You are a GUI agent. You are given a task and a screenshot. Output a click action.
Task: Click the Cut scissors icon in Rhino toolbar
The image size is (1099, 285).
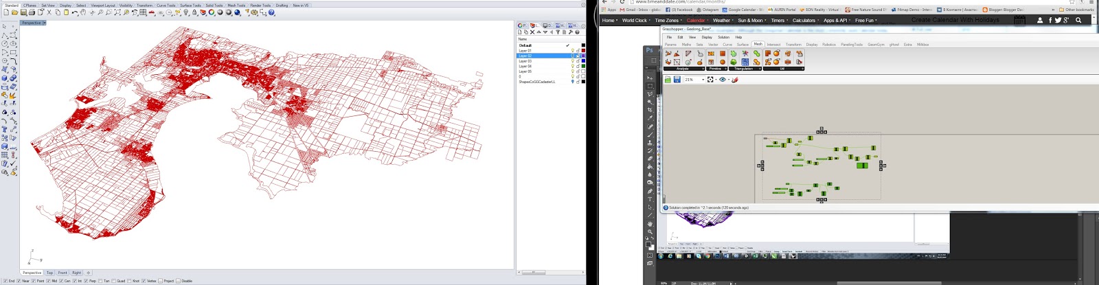[x=49, y=12]
